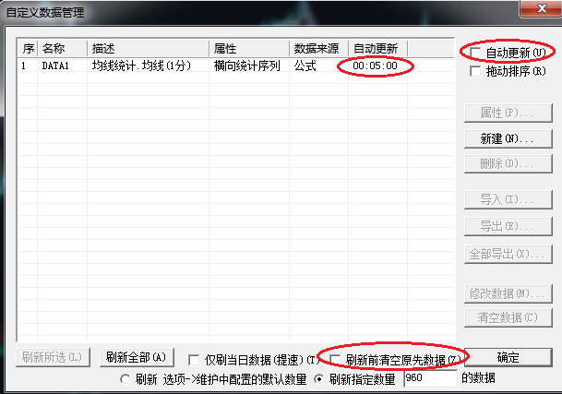Viewport: 562px width, 394px height.
Task: Click the 横向统计序列 attribute cell
Action: click(247, 66)
